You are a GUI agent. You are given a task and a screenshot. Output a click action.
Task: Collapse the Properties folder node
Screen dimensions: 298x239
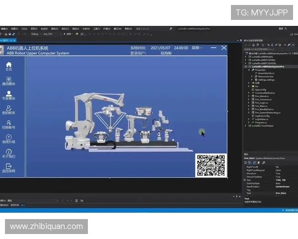click(x=249, y=70)
